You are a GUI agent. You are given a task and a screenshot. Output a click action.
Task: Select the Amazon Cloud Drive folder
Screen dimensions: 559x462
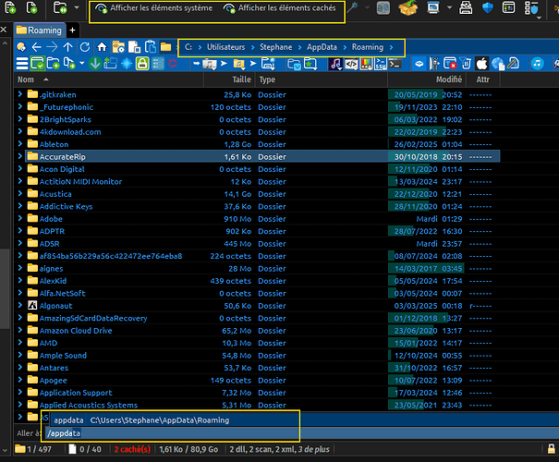coord(75,330)
